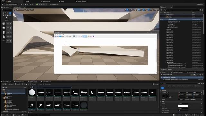Switch to the Message Log tab

(x=46, y=1)
